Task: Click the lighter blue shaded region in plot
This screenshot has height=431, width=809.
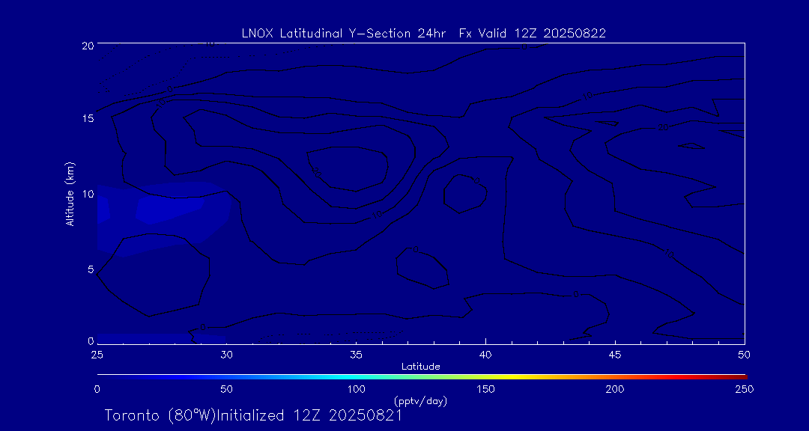Action: click(x=169, y=208)
